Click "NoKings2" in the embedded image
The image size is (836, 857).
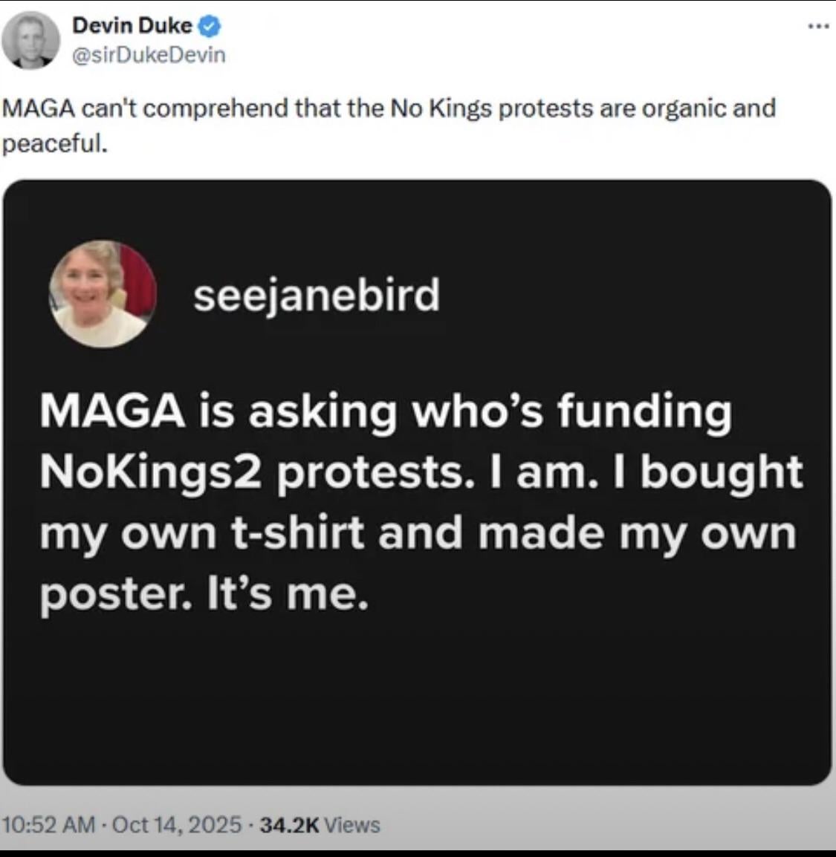coord(151,472)
